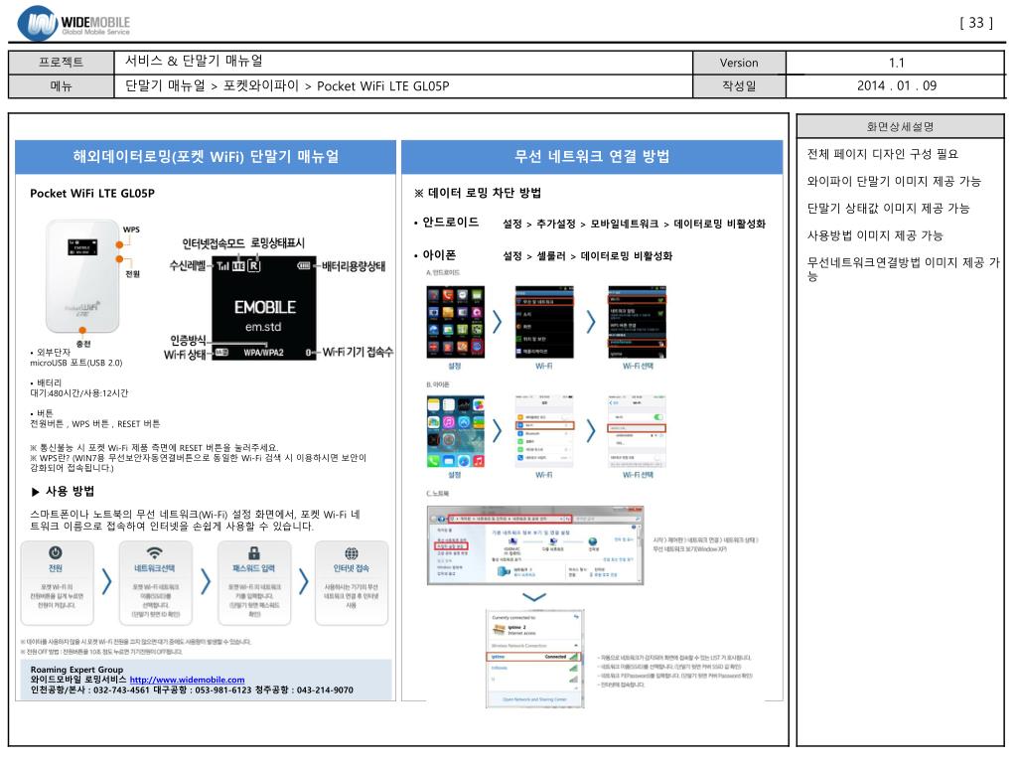Click the signal level bars on the device screen
This screenshot has height=763, width=1017.
pos(223,265)
